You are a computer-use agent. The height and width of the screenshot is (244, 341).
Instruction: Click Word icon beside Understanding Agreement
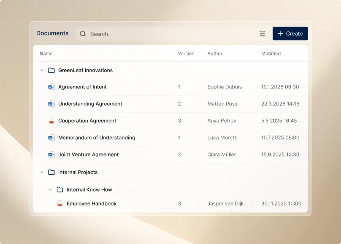click(51, 104)
